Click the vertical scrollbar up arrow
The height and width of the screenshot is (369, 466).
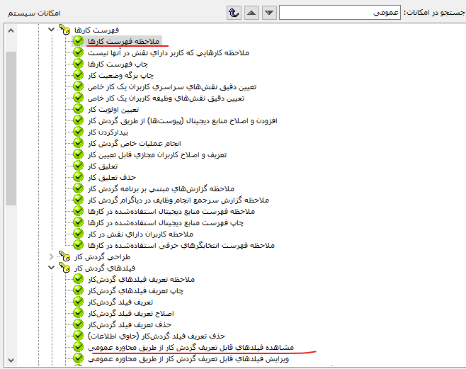pyautogui.click(x=10, y=29)
